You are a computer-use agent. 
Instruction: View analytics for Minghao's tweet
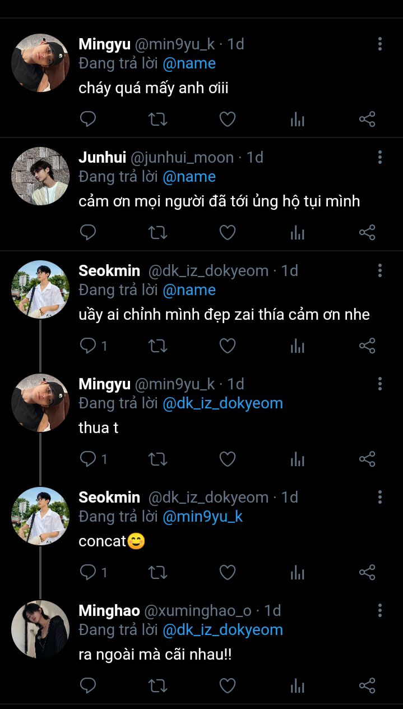tap(297, 685)
